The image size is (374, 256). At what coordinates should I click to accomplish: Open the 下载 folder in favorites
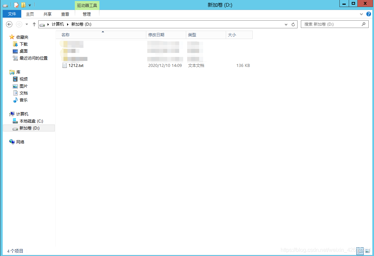point(23,44)
